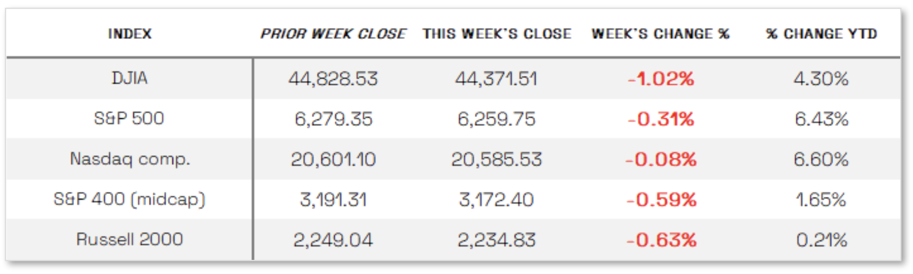
Task: Select S&P 500 close value 6,259.75
Action: [x=496, y=119]
